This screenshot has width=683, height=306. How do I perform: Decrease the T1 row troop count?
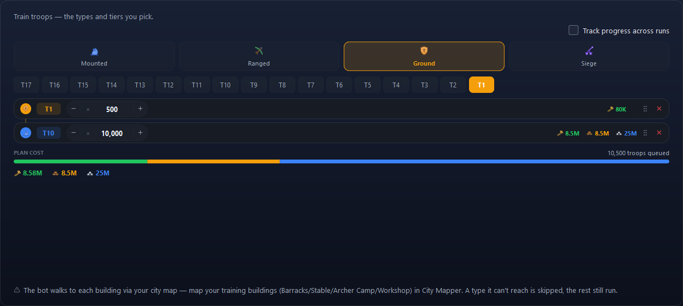coord(74,109)
